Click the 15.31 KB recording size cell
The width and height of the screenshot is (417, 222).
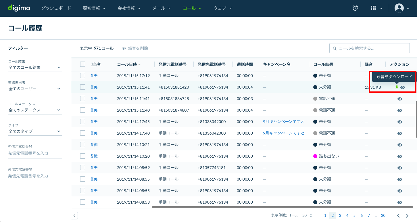(373, 87)
